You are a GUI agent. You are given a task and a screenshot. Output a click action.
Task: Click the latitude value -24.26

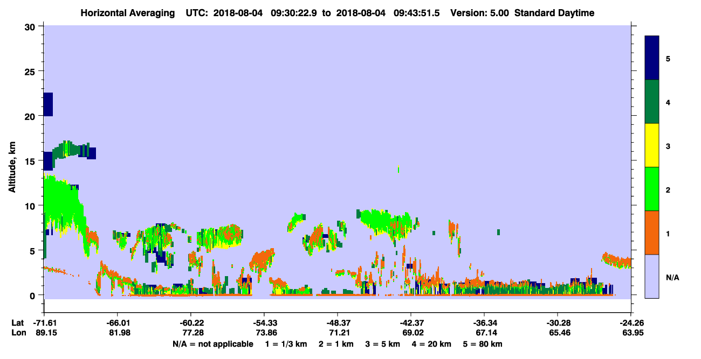point(631,322)
